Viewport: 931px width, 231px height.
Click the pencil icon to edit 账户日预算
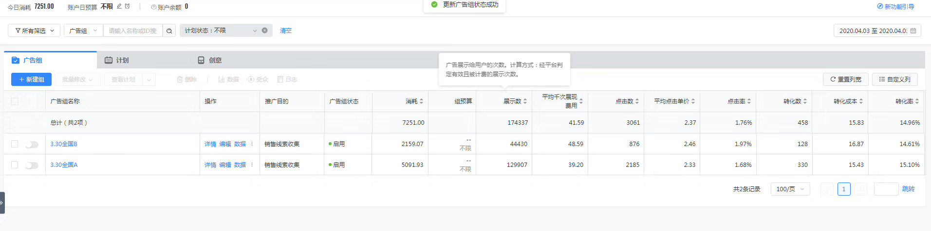[119, 6]
